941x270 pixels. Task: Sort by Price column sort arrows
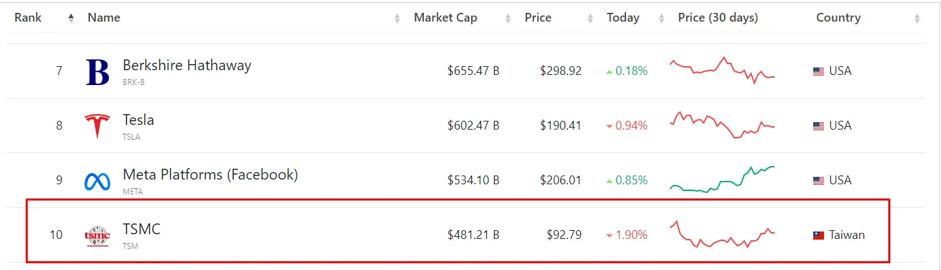coord(591,18)
